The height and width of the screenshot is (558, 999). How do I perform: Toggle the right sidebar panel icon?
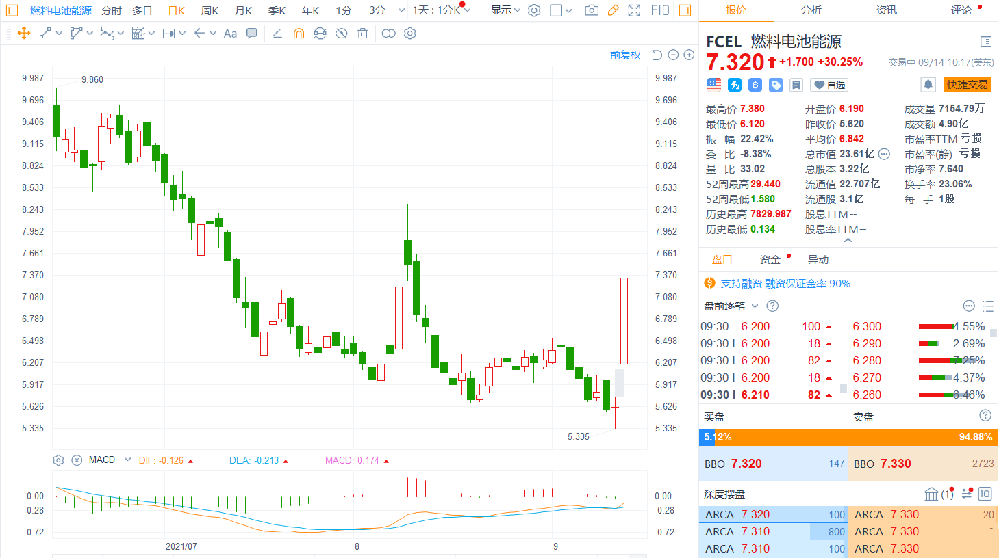[x=685, y=10]
